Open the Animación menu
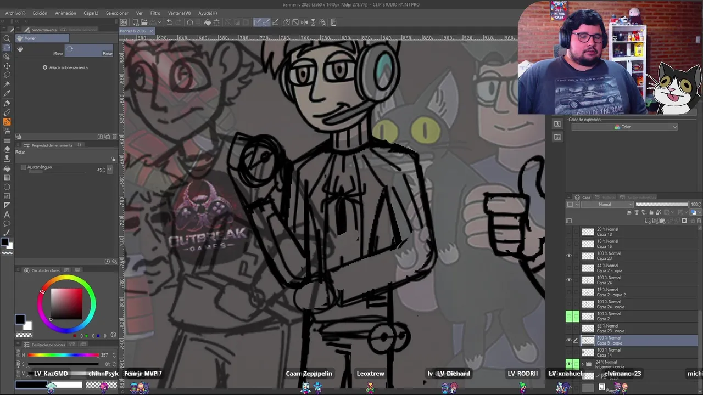Viewport: 703px width, 395px height. tap(65, 13)
